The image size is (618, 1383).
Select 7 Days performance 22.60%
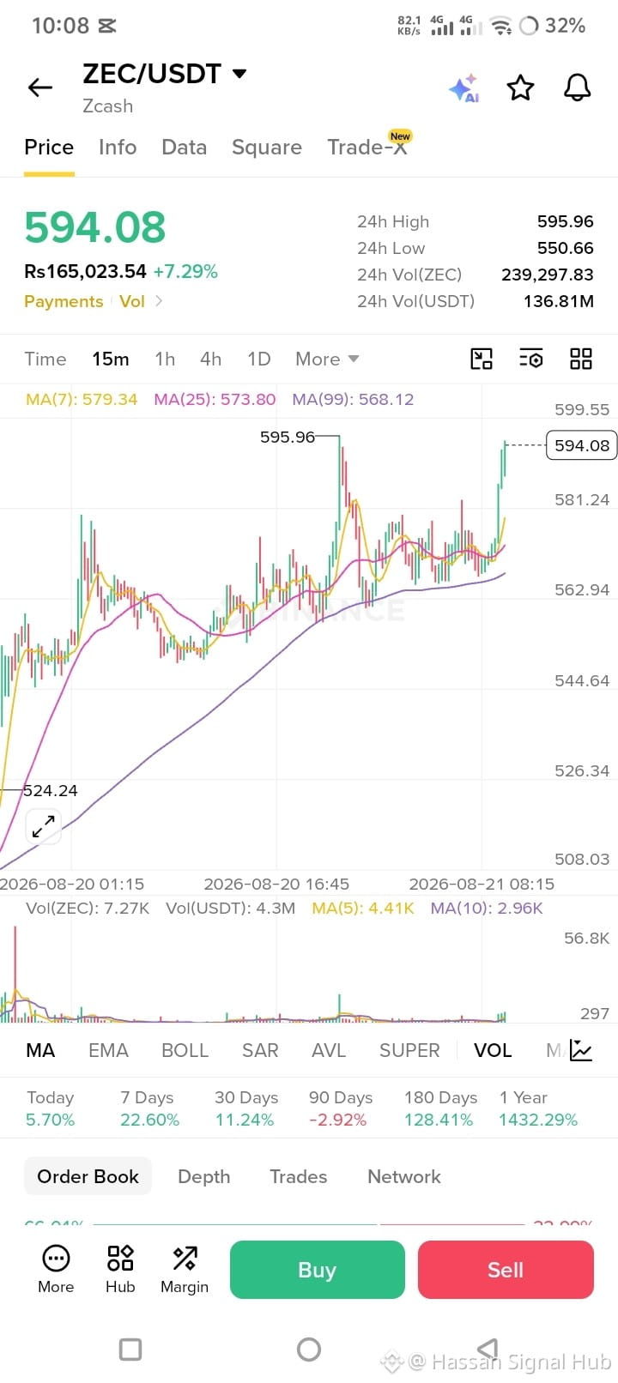pos(149,1108)
